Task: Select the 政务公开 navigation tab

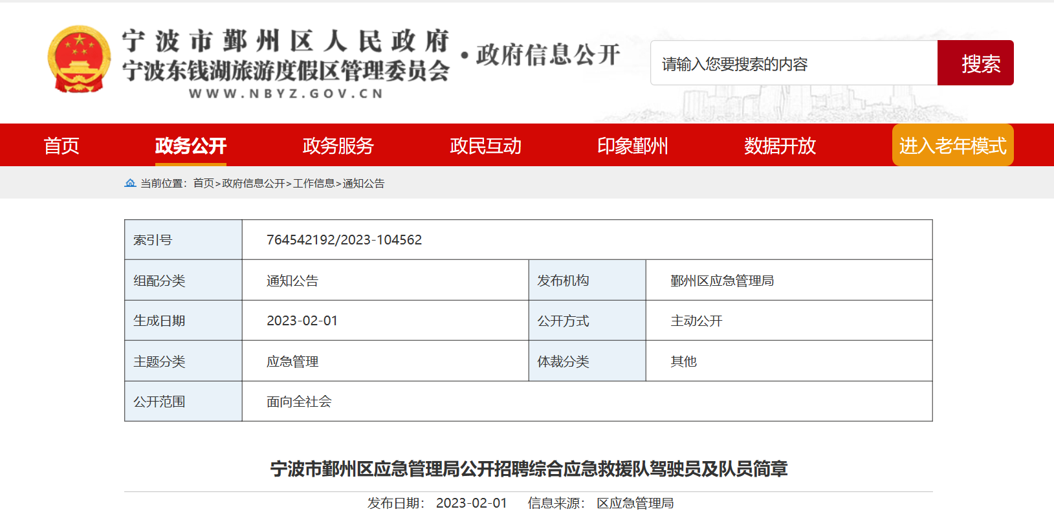Action: (x=191, y=146)
